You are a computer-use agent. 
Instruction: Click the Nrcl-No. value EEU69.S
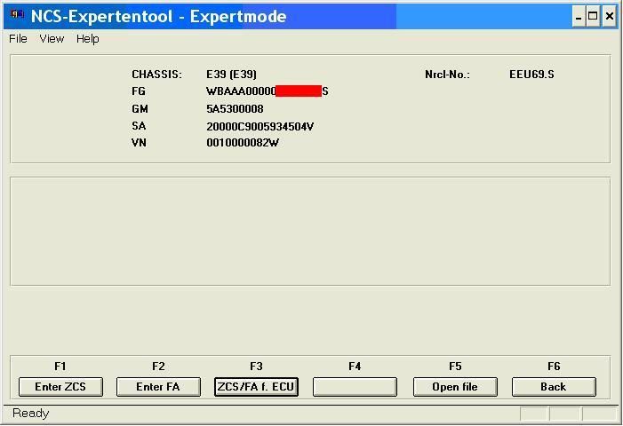[531, 75]
